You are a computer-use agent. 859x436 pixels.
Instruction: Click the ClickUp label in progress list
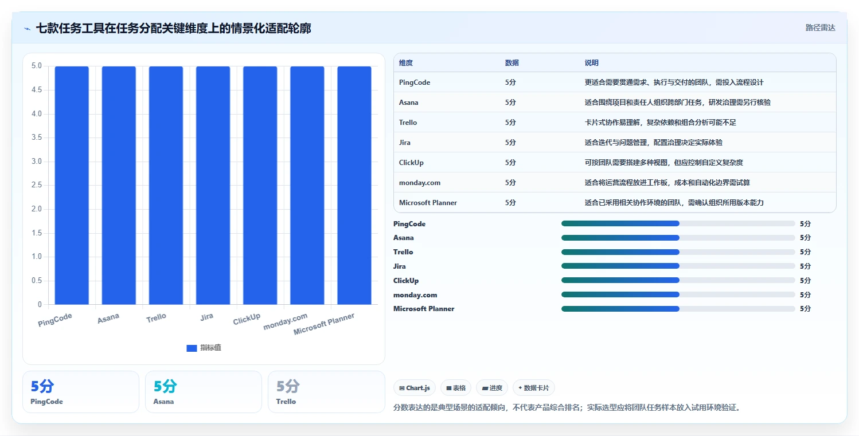click(406, 280)
